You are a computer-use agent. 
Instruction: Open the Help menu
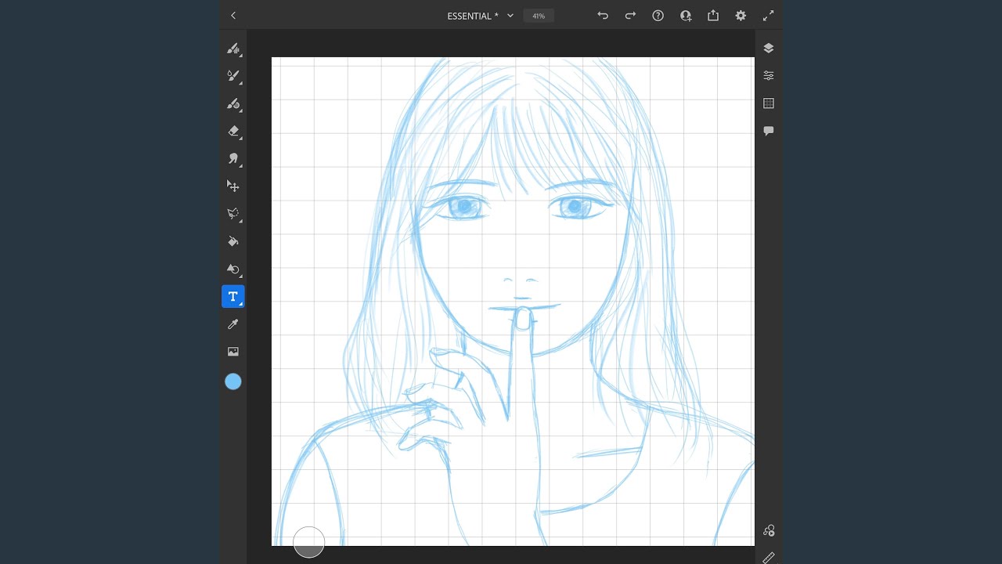pyautogui.click(x=658, y=16)
